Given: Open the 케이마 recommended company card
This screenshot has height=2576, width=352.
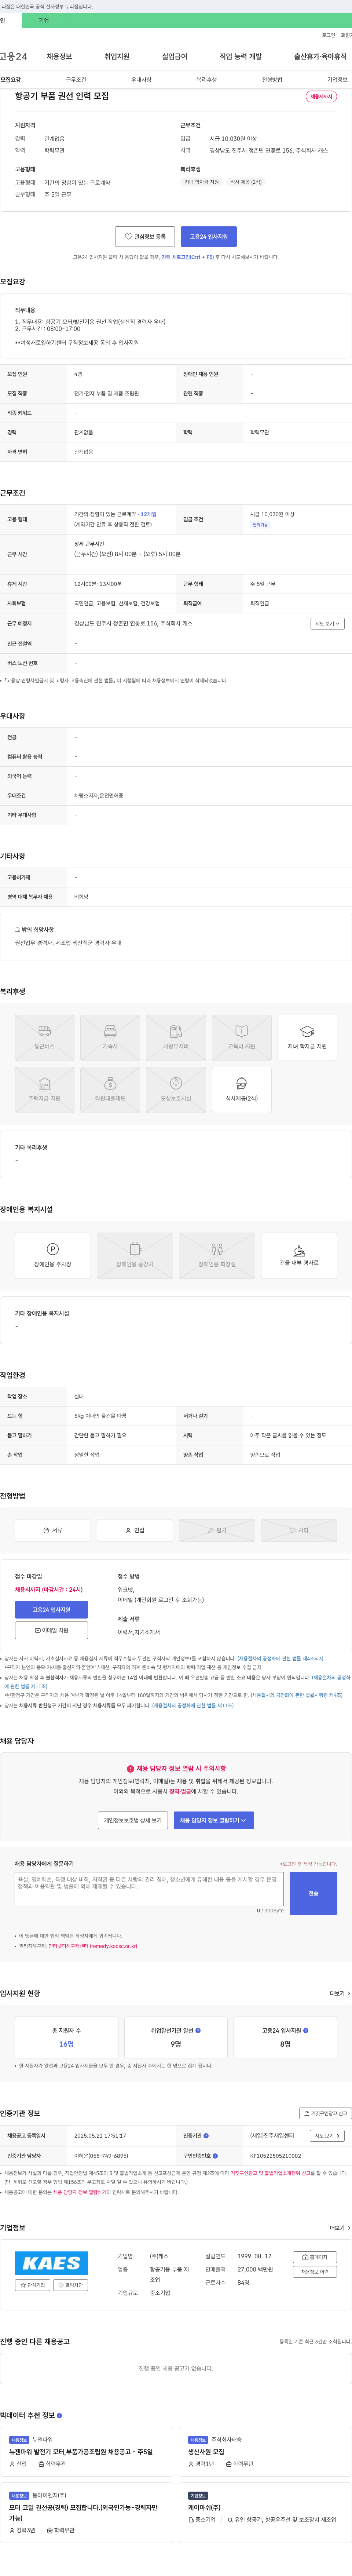Looking at the screenshot, I should (265, 2512).
